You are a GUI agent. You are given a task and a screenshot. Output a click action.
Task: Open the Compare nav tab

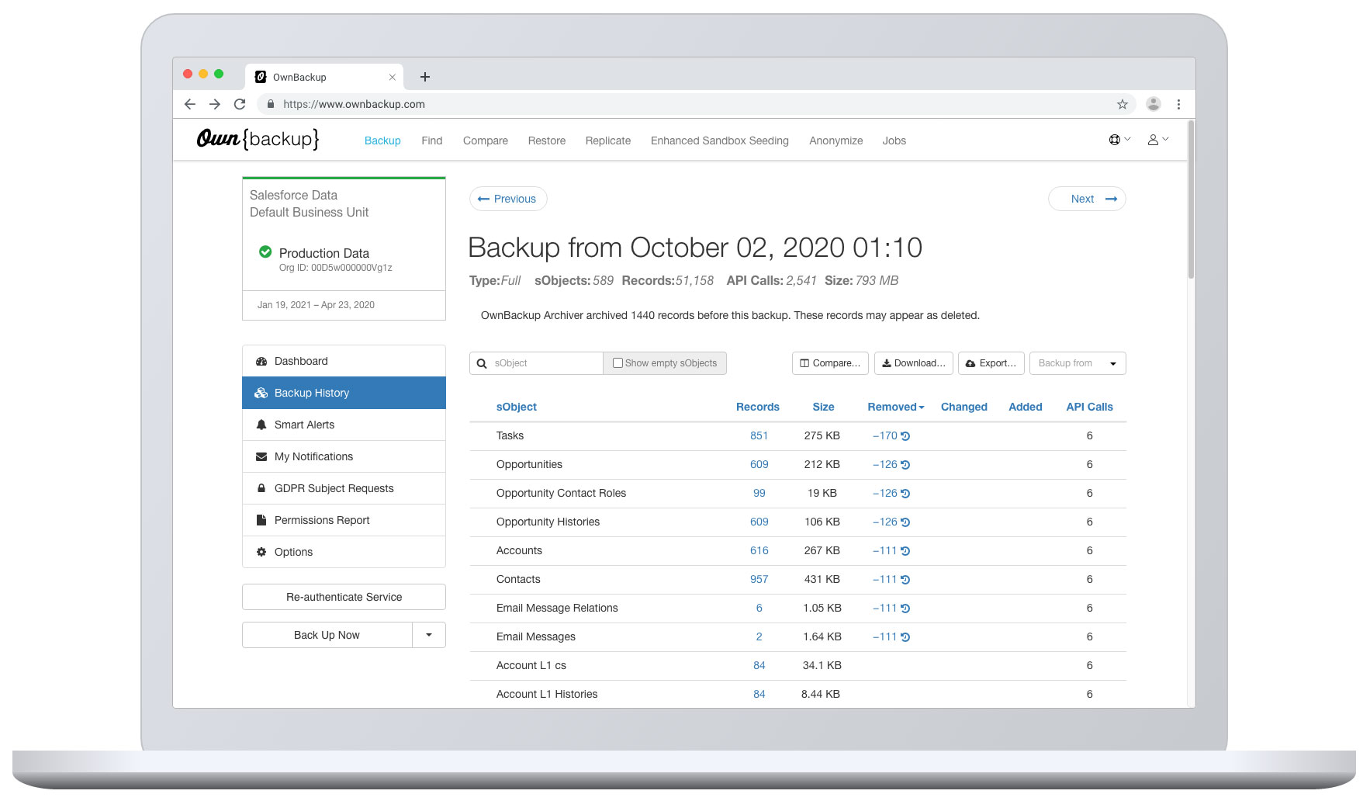pyautogui.click(x=486, y=140)
